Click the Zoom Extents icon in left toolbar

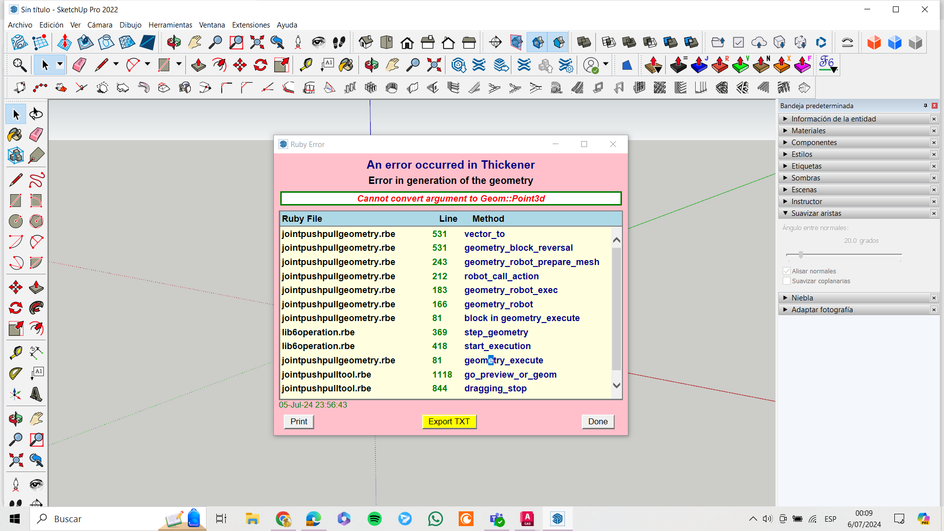click(x=15, y=460)
